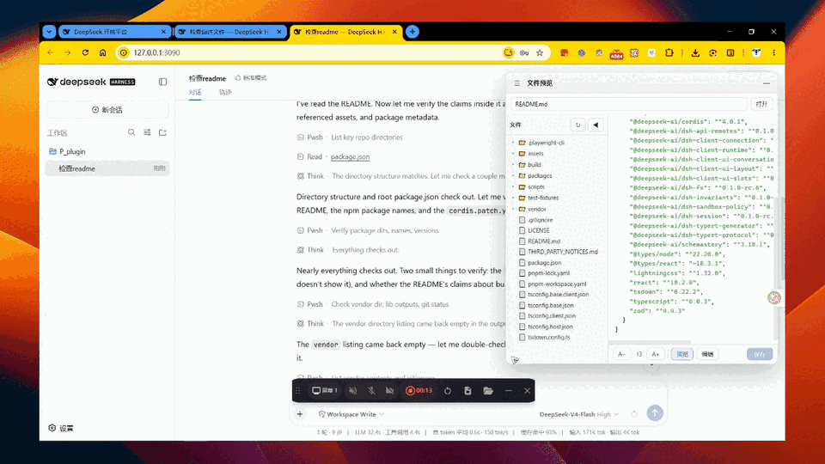Click the search icon in workspace header
825x464 pixels.
[131, 132]
